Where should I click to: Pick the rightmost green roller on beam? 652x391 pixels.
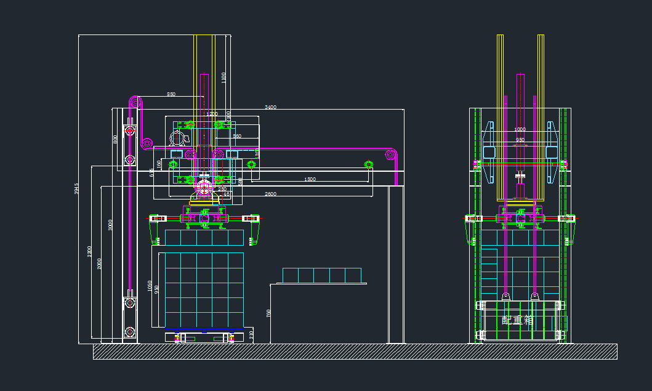368,164
